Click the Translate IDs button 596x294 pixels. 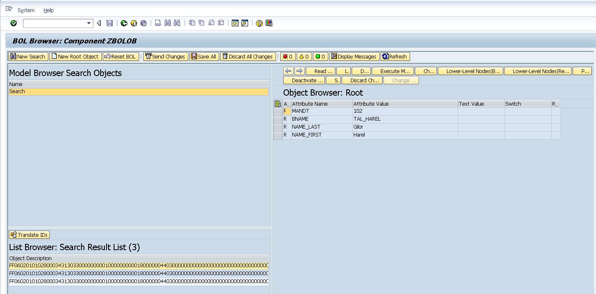click(29, 235)
